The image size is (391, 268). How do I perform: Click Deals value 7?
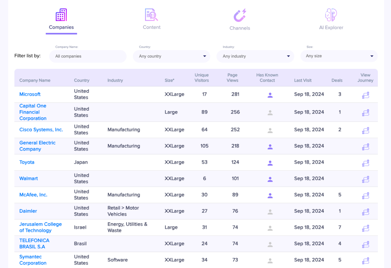coord(340,227)
